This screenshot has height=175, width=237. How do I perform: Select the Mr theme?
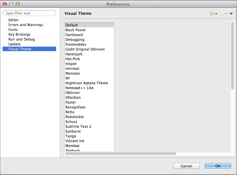[68, 78]
